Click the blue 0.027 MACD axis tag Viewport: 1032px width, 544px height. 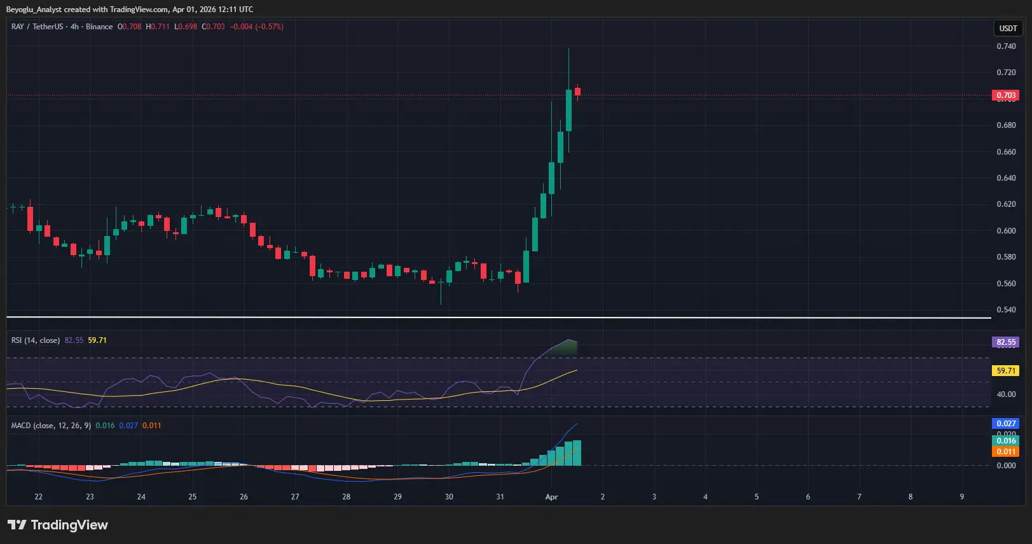point(1006,424)
